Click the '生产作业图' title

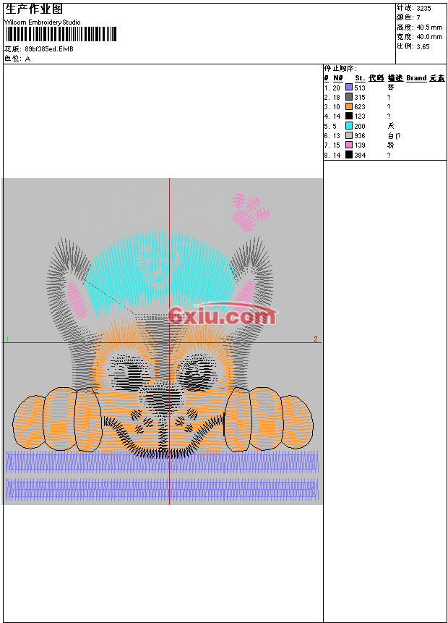[34, 9]
